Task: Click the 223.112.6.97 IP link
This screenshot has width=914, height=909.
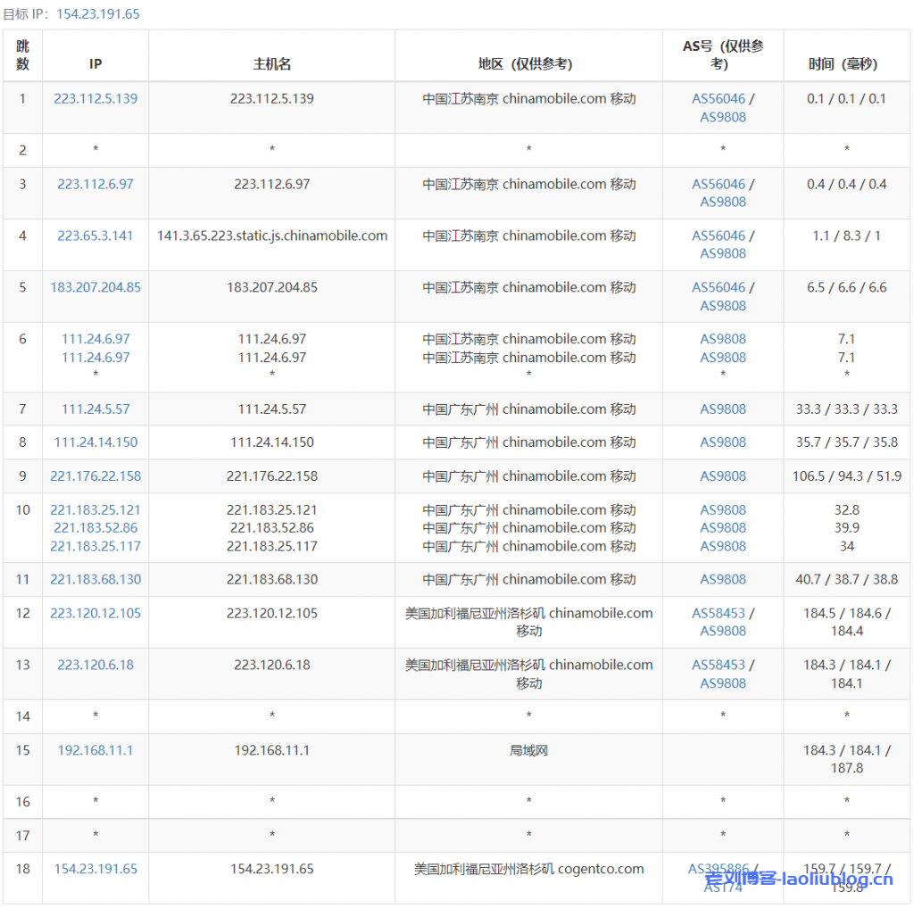Action: 96,185
